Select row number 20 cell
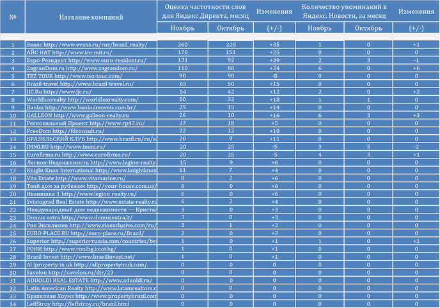 pos(12,194)
